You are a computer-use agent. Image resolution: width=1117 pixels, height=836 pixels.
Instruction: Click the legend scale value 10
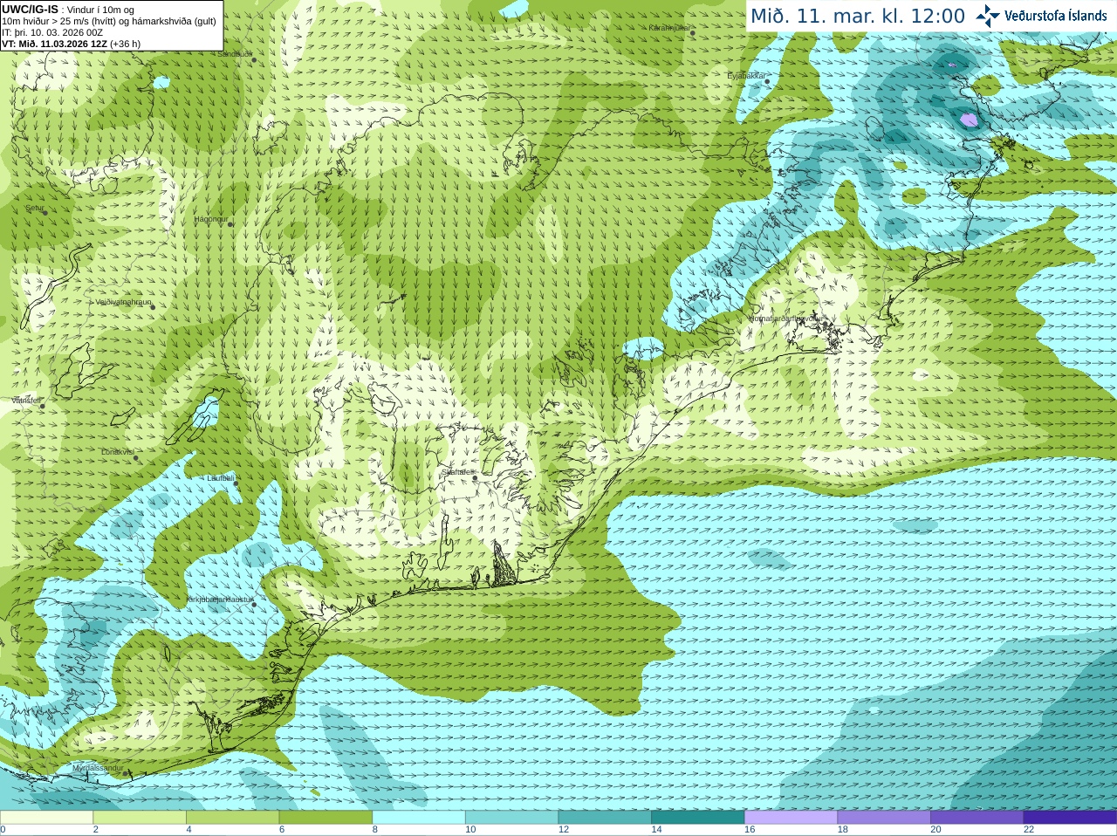470,830
